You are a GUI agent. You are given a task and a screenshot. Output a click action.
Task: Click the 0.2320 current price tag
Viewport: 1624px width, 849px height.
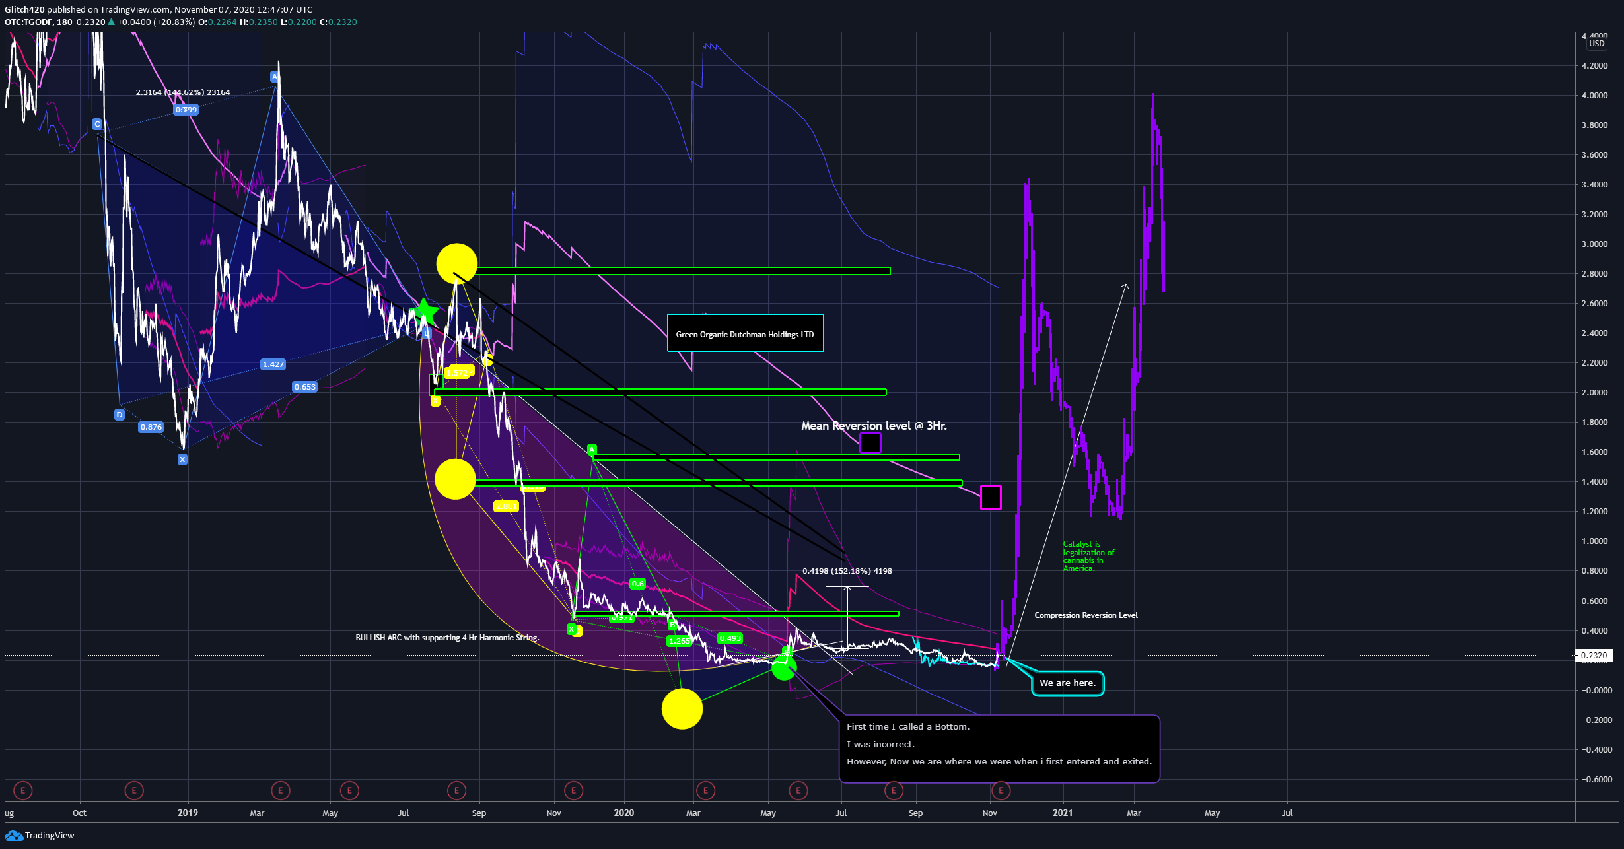coord(1594,656)
